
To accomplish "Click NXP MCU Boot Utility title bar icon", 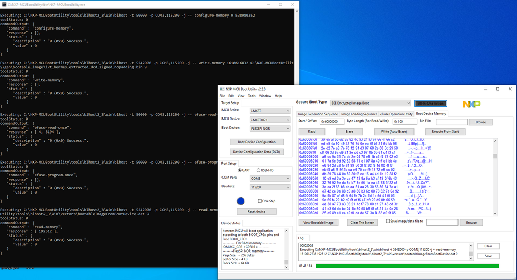I will [x=222, y=89].
